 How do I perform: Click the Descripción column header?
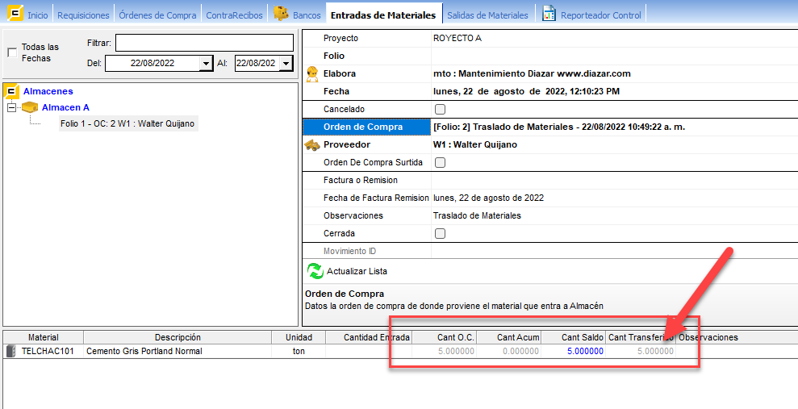(178, 337)
